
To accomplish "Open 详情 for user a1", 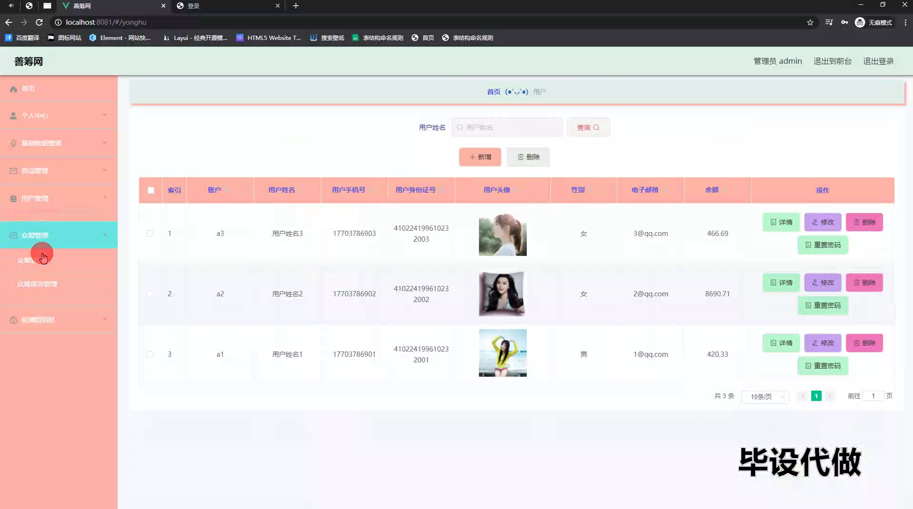I will tap(781, 343).
